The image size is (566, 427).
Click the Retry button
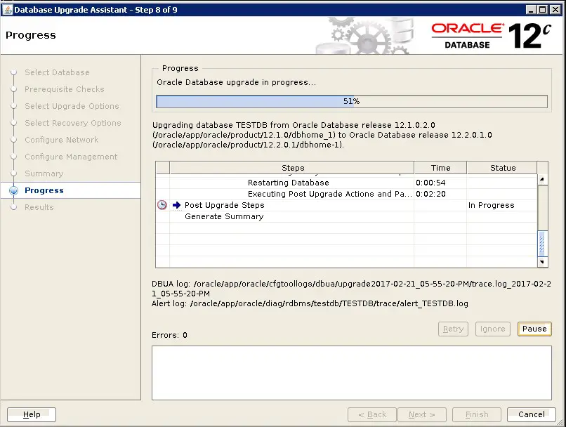coord(453,329)
